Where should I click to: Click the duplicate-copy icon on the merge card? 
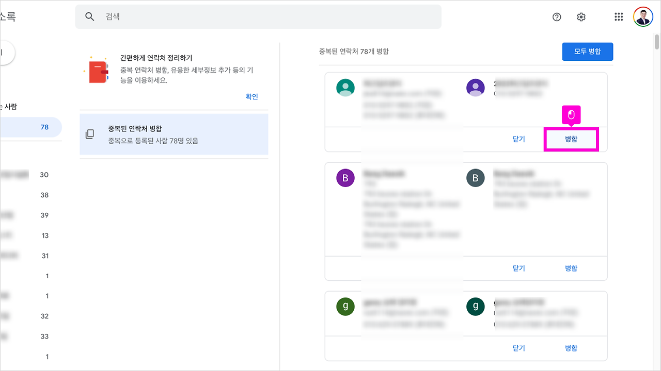click(x=90, y=133)
